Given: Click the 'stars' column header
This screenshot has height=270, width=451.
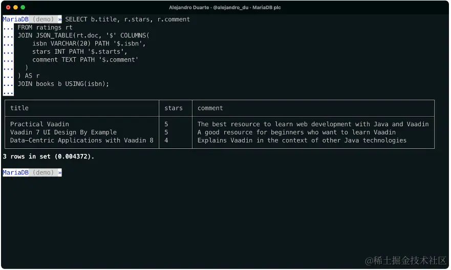Looking at the screenshot, I should 174,108.
